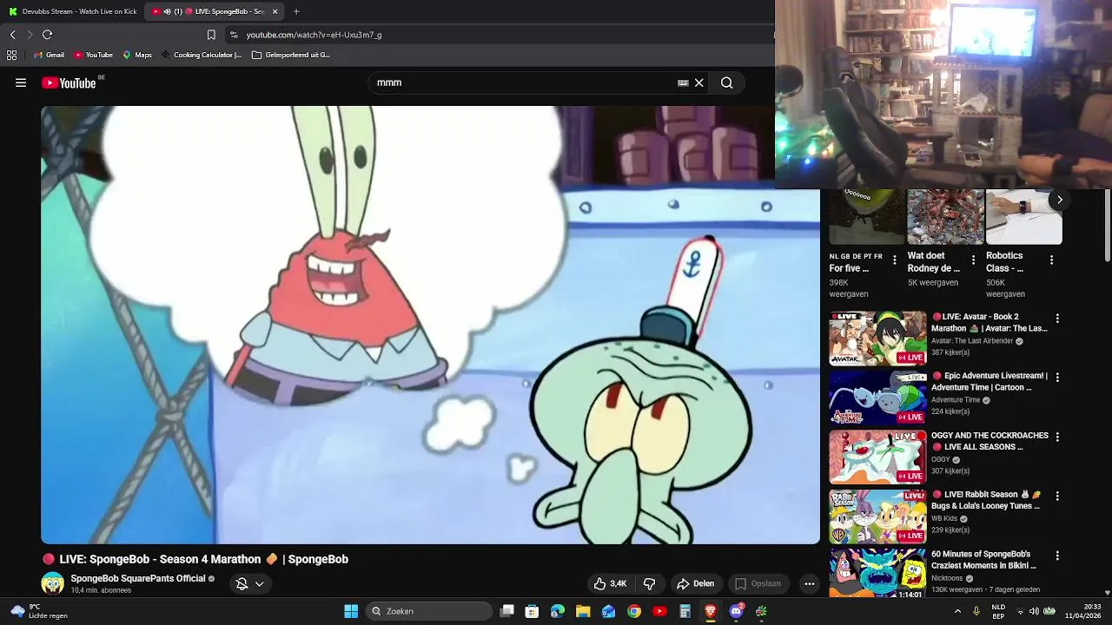1112x625 pixels.
Task: Open options for Wat doet Rodney video
Action: tap(973, 260)
